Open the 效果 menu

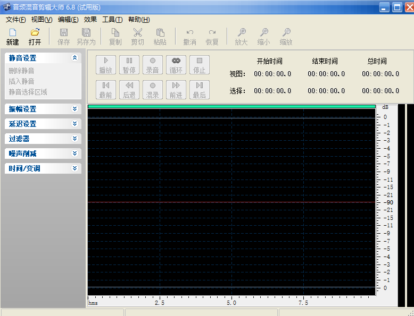coord(90,20)
